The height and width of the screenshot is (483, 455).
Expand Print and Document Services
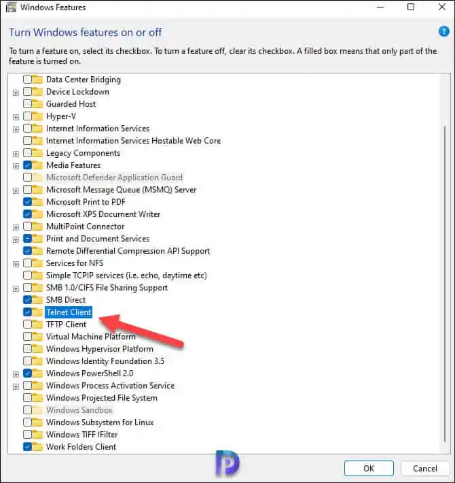16,239
